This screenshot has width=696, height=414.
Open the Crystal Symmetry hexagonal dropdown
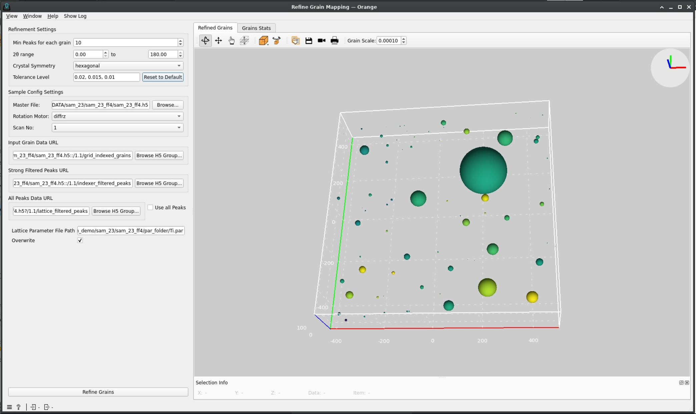click(128, 66)
